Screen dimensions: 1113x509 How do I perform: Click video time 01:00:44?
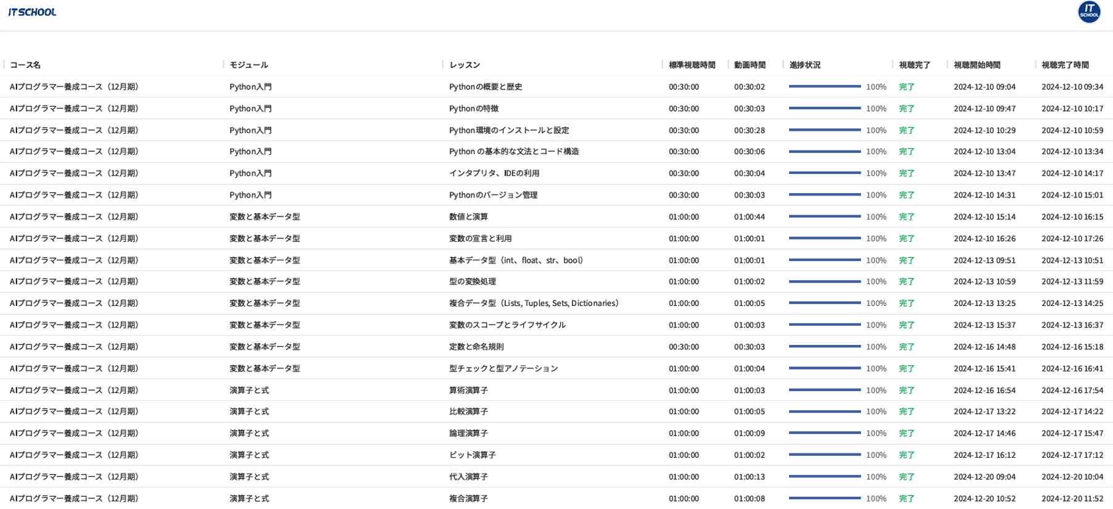click(750, 217)
